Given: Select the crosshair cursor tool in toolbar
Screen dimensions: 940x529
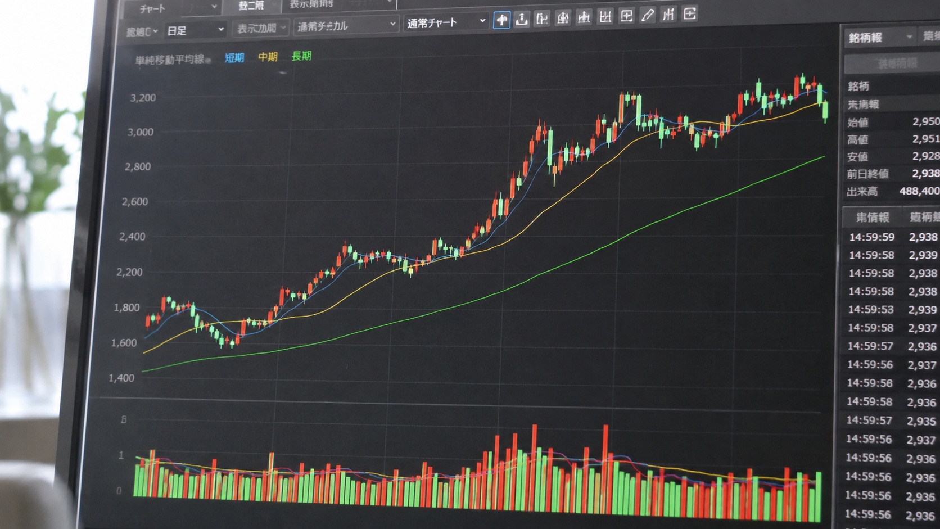Looking at the screenshot, I should pyautogui.click(x=501, y=20).
